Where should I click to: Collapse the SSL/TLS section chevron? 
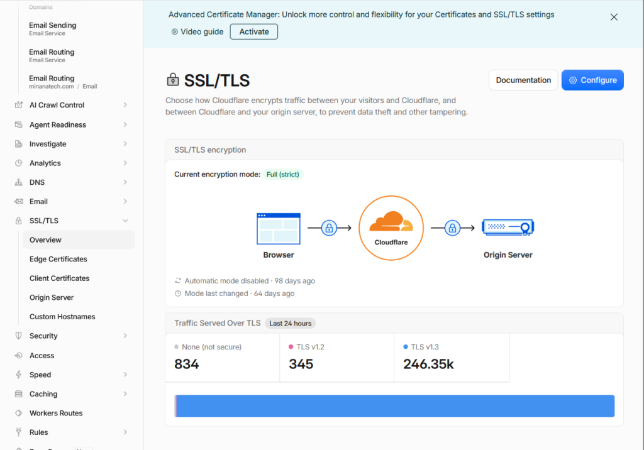tap(125, 221)
